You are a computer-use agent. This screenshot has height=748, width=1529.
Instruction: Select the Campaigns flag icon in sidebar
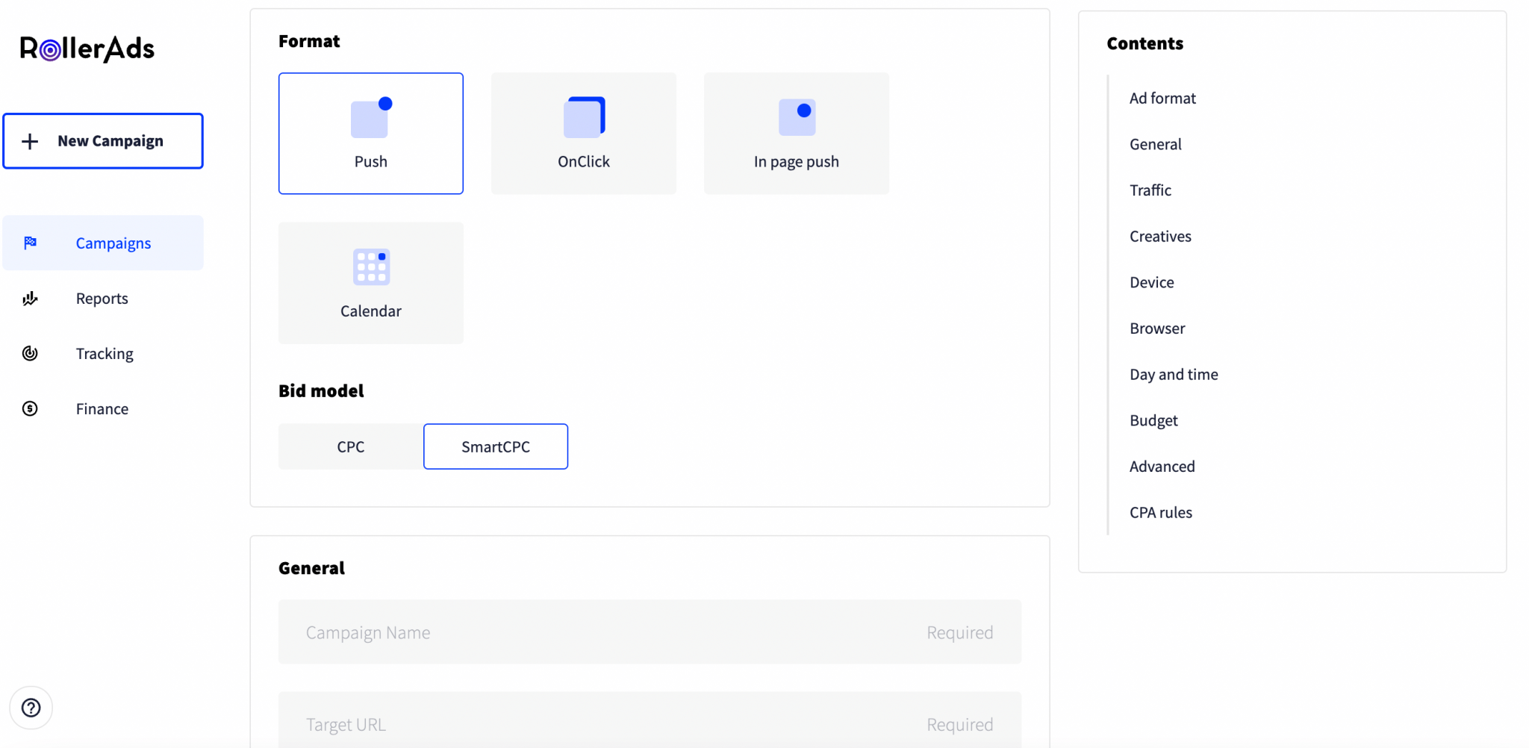(x=30, y=242)
